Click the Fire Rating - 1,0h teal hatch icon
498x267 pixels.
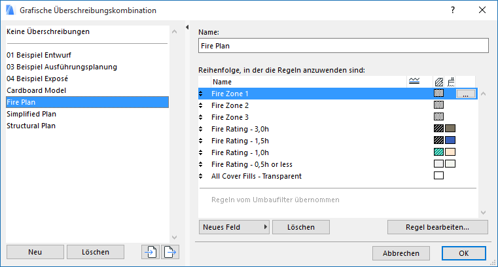pyautogui.click(x=439, y=152)
